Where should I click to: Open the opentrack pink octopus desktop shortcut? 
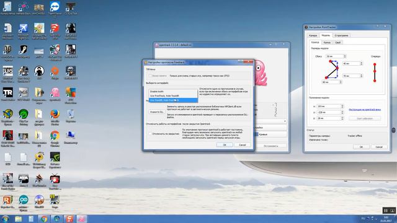55,94
